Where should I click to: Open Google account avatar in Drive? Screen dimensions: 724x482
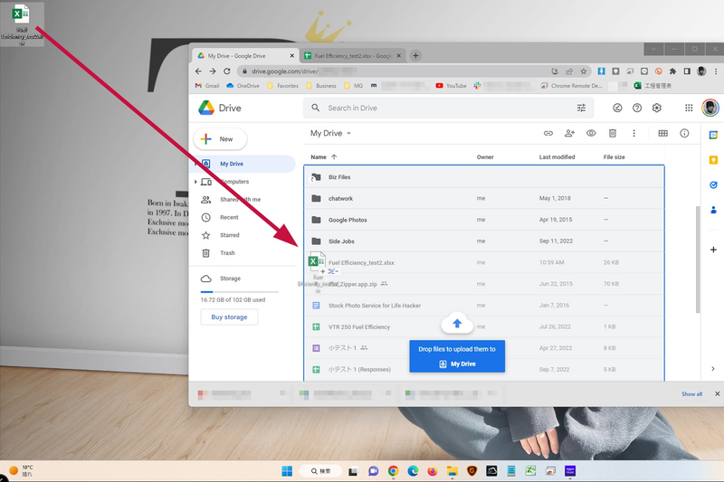click(x=710, y=108)
